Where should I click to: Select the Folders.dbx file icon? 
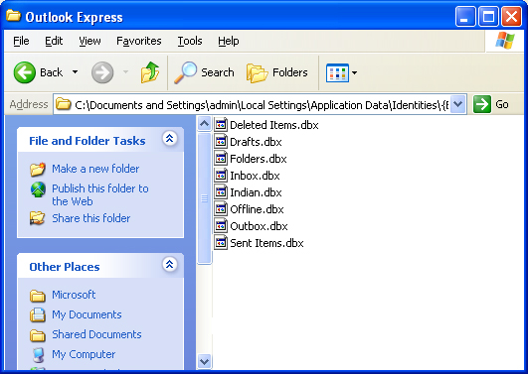click(221, 159)
